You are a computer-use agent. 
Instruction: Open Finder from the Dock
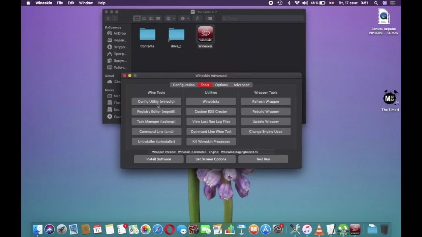(x=38, y=229)
